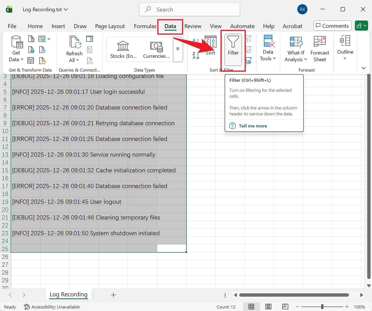This screenshot has width=372, height=311.
Task: Expand the Data Types gallery
Action: [178, 49]
